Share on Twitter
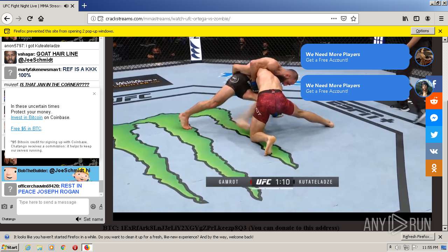The height and width of the screenshot is (252, 448). pos(434,135)
